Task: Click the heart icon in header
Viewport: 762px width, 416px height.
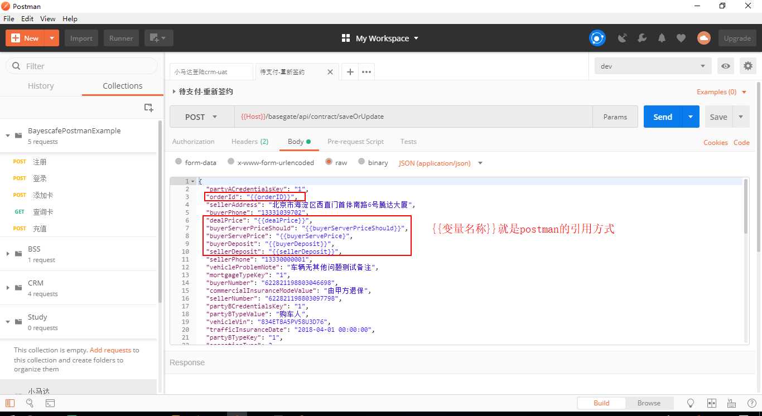Action: [681, 38]
